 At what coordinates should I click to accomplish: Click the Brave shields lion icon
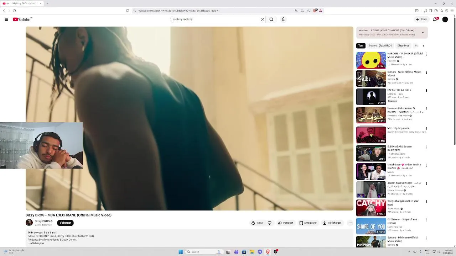pyautogui.click(x=315, y=11)
